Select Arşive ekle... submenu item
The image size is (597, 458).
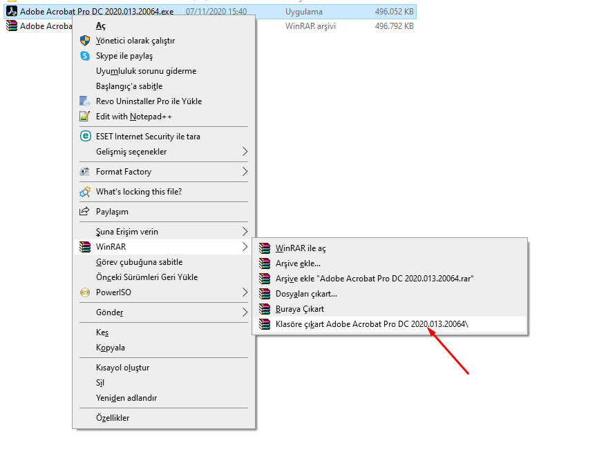[x=390, y=263]
